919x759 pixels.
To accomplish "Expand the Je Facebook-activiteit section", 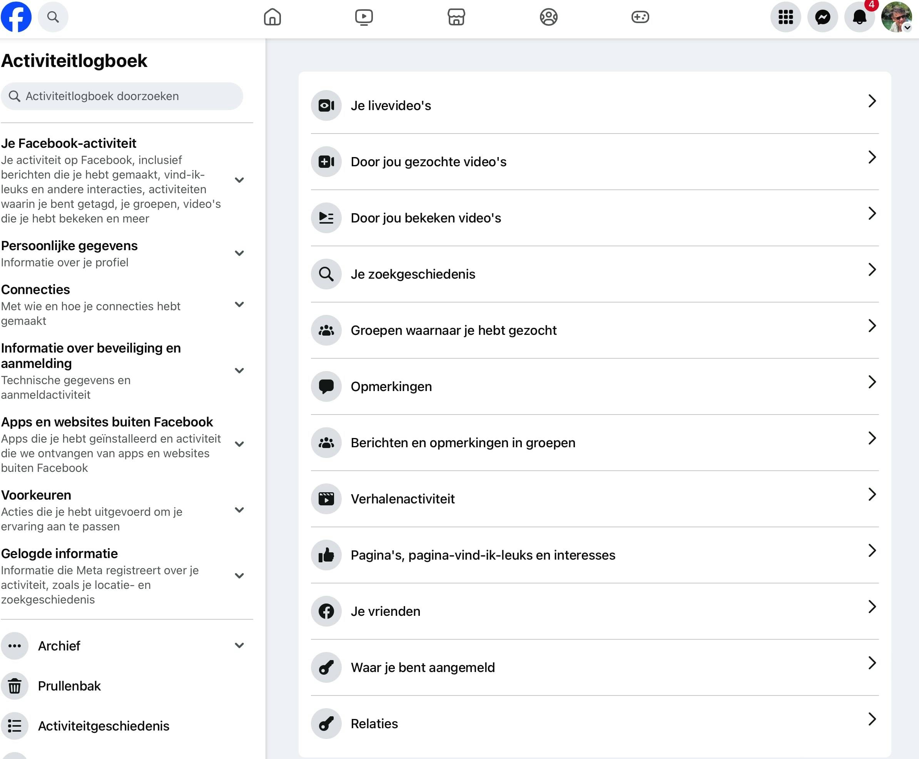I will click(239, 180).
